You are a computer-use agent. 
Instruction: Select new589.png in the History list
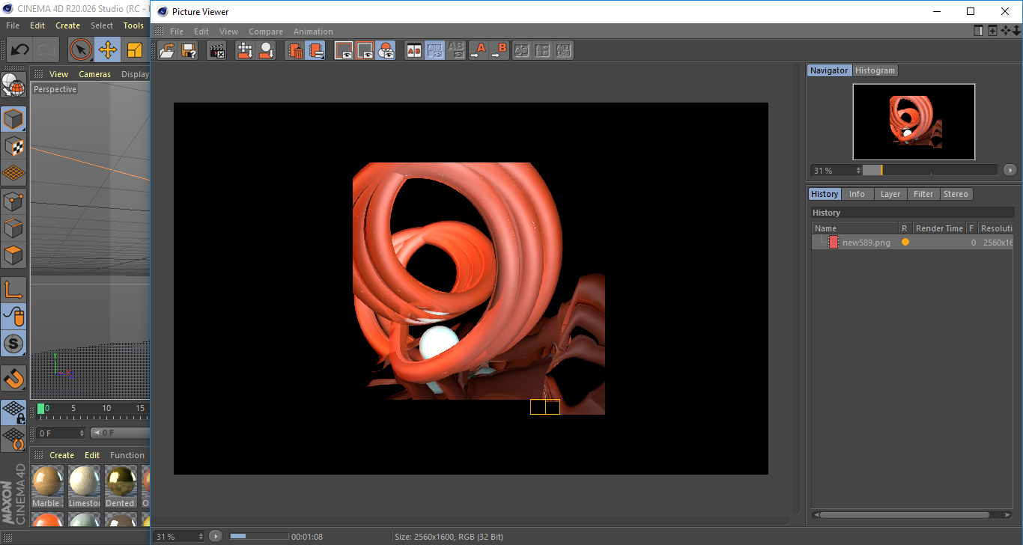[x=912, y=243]
